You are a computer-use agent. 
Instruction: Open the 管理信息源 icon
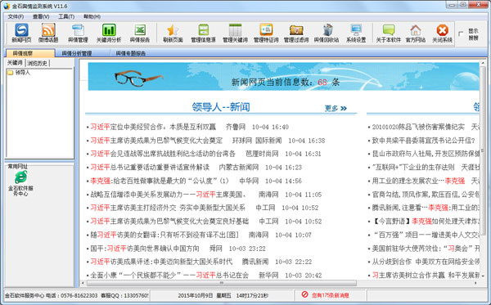point(203,33)
